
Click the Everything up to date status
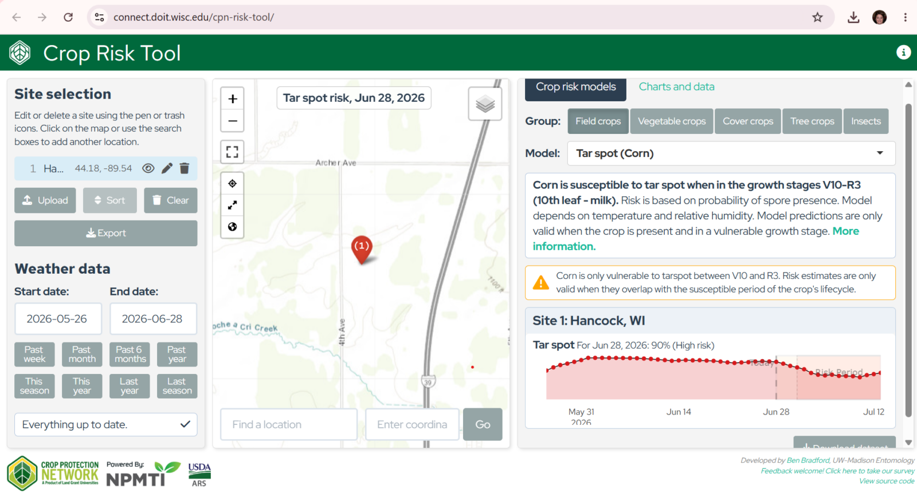(106, 424)
